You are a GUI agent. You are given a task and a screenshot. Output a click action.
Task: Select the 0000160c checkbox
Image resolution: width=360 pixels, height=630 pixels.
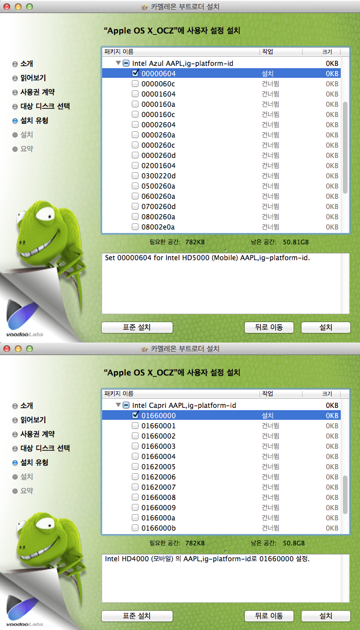coord(135,115)
